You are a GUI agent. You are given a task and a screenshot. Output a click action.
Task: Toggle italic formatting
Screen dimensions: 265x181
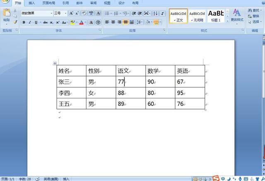pyautogui.click(x=30, y=22)
